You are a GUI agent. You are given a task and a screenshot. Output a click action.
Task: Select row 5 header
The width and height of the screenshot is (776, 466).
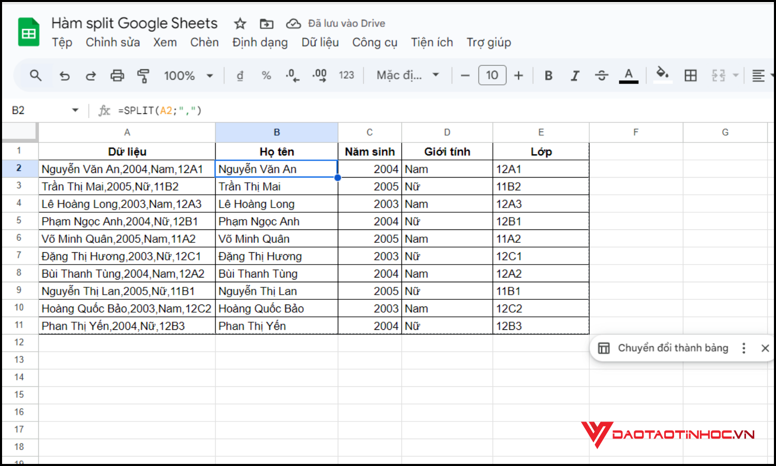point(19,221)
